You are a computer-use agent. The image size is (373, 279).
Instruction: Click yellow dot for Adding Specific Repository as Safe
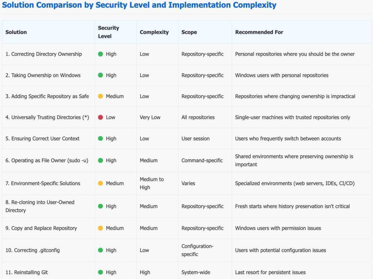tap(101, 96)
